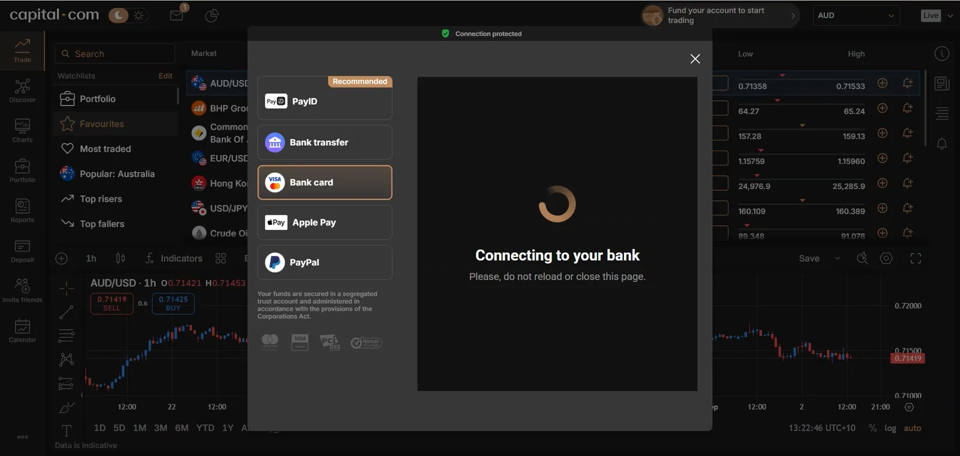Open the 1h timeframe selector
The height and width of the screenshot is (456, 960).
point(91,259)
